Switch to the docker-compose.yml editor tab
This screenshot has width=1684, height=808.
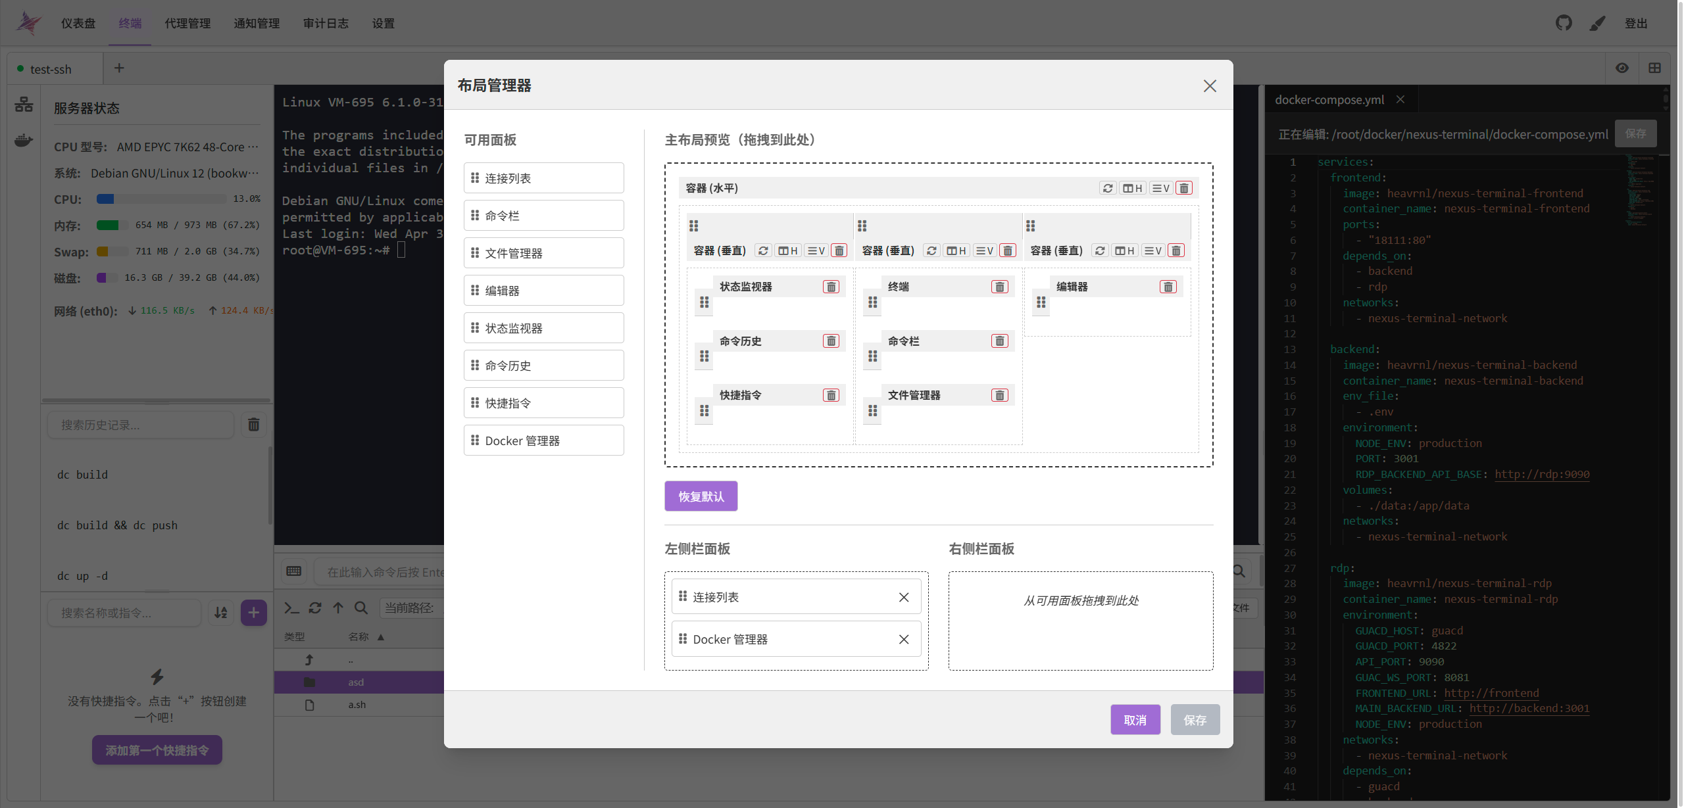pos(1329,99)
